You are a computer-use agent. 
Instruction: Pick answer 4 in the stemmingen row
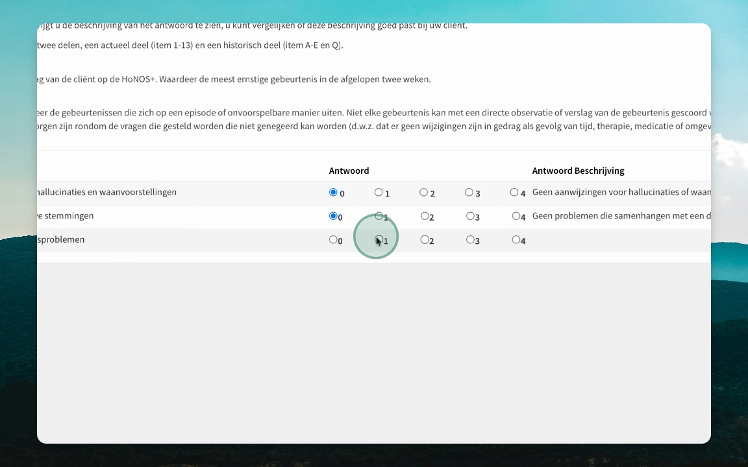coord(516,216)
